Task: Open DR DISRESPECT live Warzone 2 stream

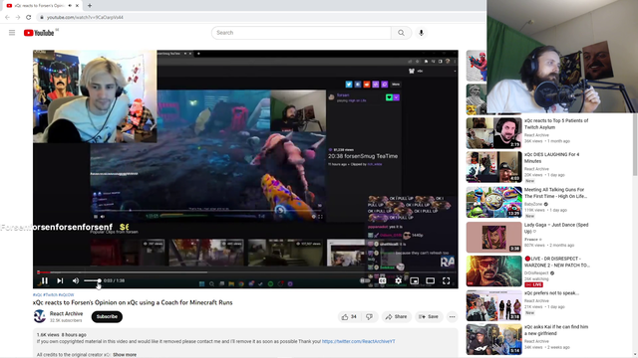Action: pyautogui.click(x=494, y=270)
